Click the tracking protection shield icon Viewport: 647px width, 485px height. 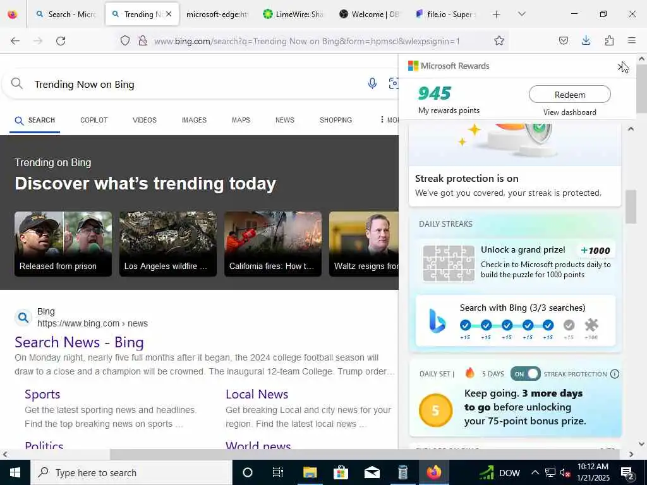[125, 40]
